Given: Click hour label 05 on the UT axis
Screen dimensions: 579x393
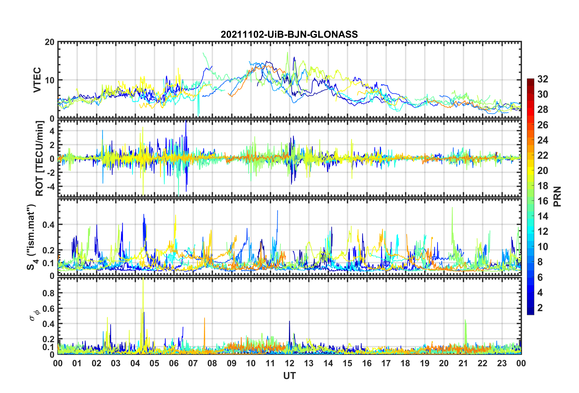Looking at the screenshot, I should click(154, 363).
